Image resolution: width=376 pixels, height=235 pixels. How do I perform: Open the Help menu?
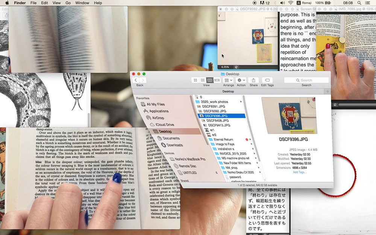click(x=98, y=3)
